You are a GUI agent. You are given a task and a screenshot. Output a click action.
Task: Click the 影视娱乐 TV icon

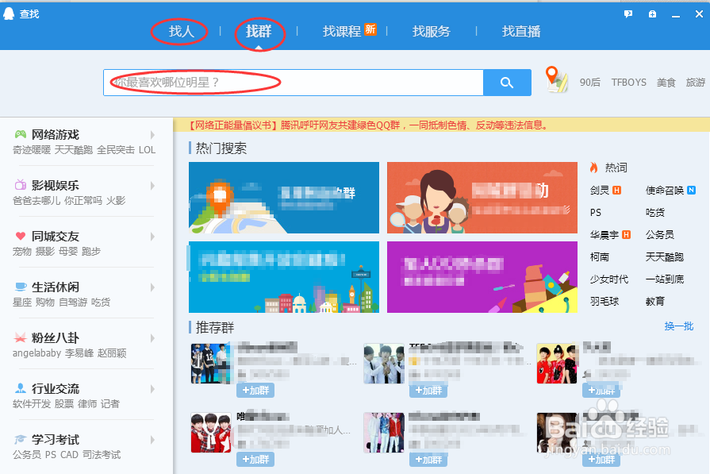[21, 185]
